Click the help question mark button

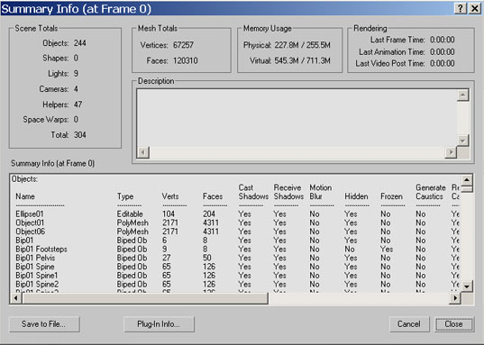point(461,8)
